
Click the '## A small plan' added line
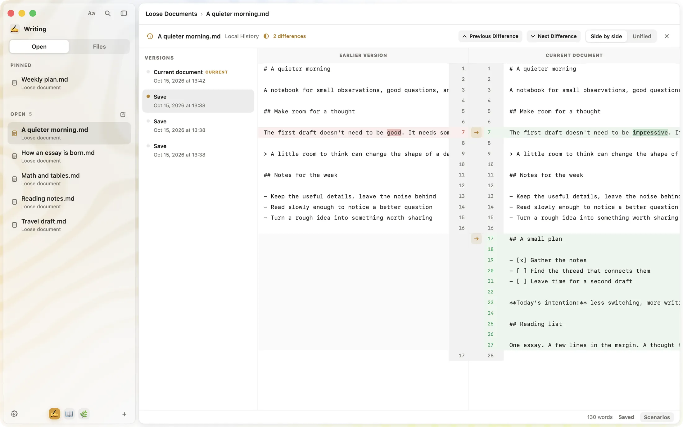pyautogui.click(x=536, y=239)
